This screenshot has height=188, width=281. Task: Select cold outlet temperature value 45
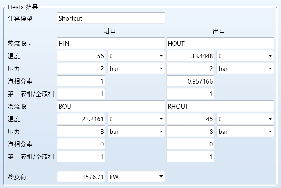point(190,119)
